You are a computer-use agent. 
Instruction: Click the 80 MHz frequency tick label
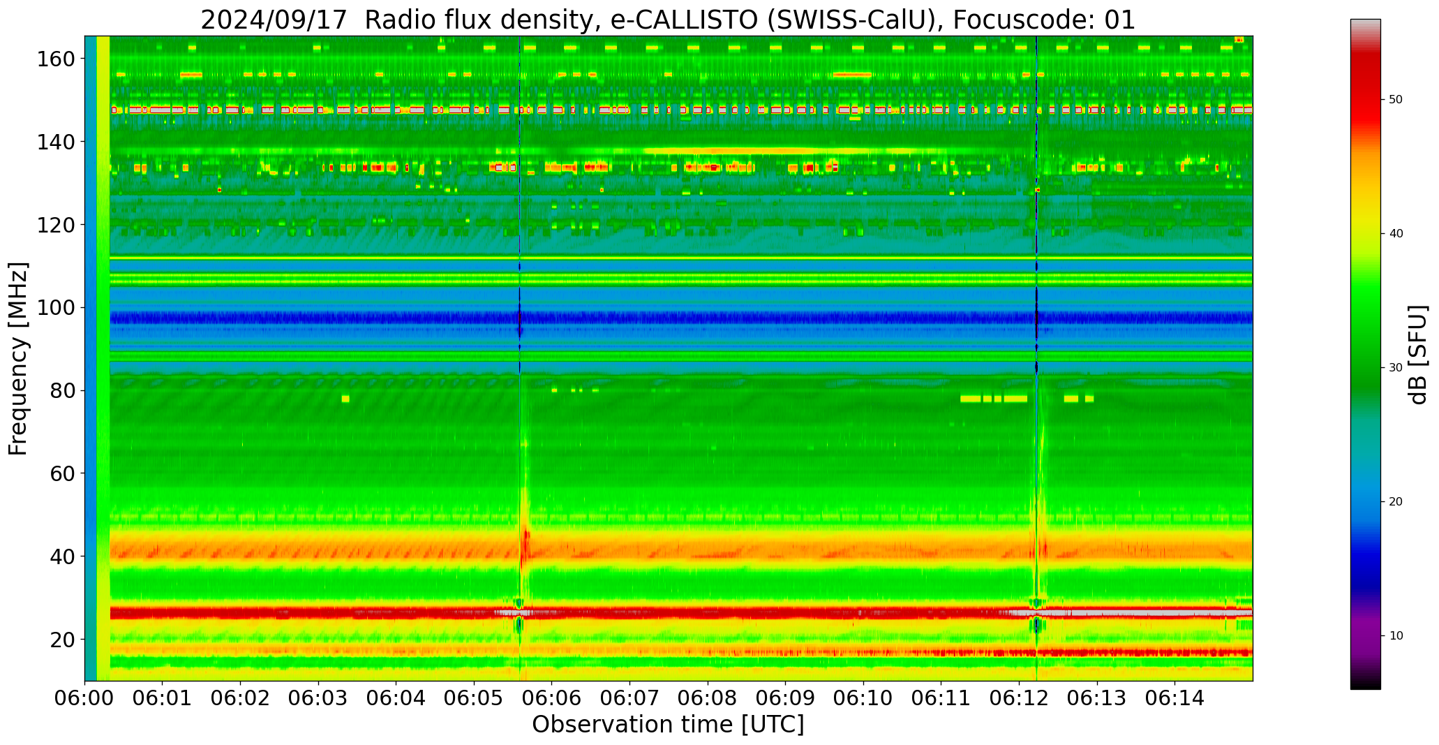tap(62, 391)
